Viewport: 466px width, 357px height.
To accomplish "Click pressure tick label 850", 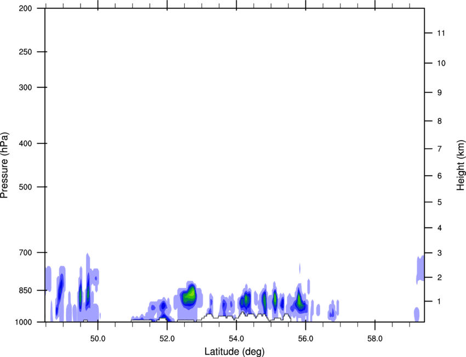I will pyautogui.click(x=25, y=291).
